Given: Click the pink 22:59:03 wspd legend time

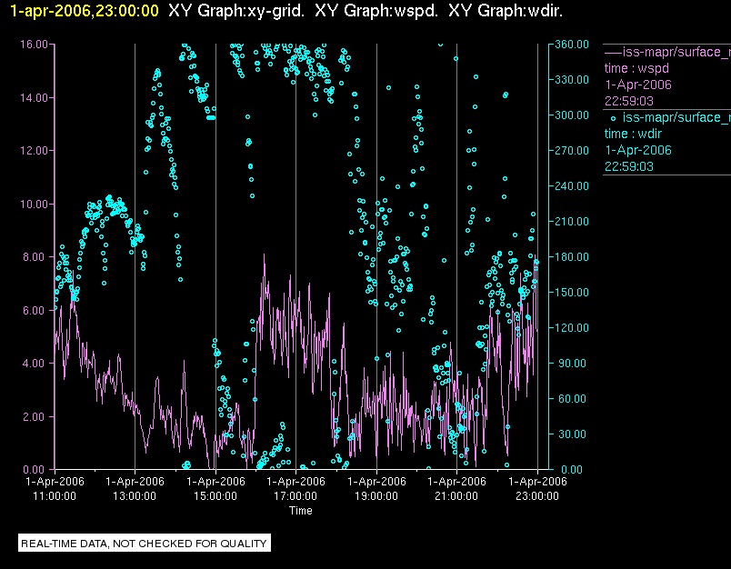Looking at the screenshot, I should [x=629, y=101].
